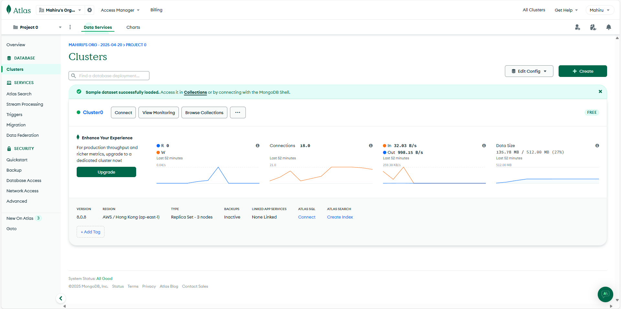Click the invite user icon
The image size is (621, 309).
pos(577,27)
